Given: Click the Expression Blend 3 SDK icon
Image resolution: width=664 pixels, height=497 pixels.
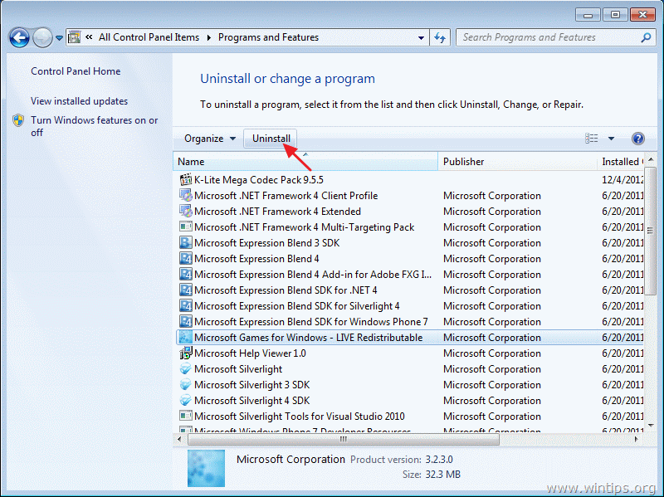Looking at the screenshot, I should (185, 243).
